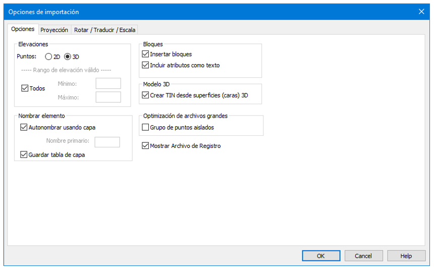Toggle Autonombrar usando capa checkbox
The image size is (434, 270).
point(24,128)
